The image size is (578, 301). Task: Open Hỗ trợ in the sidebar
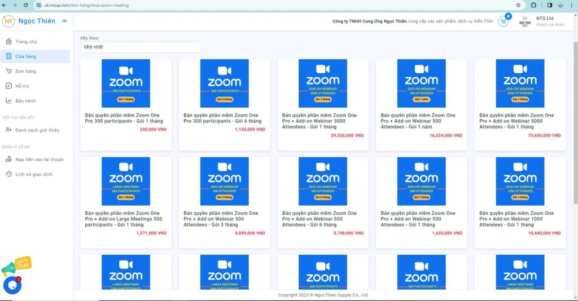click(x=35, y=86)
